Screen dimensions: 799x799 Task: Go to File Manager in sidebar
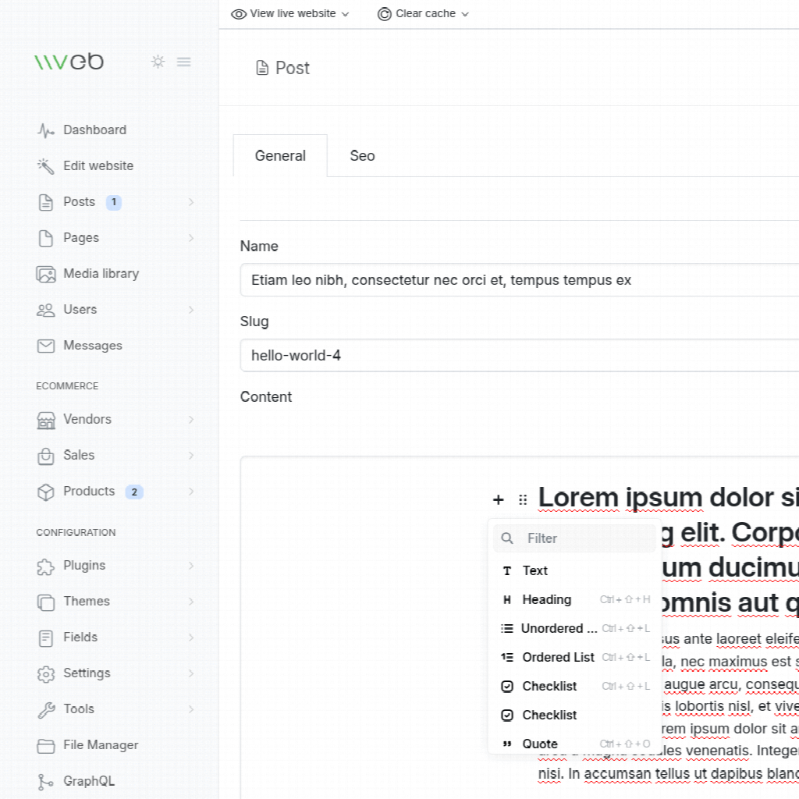(100, 745)
